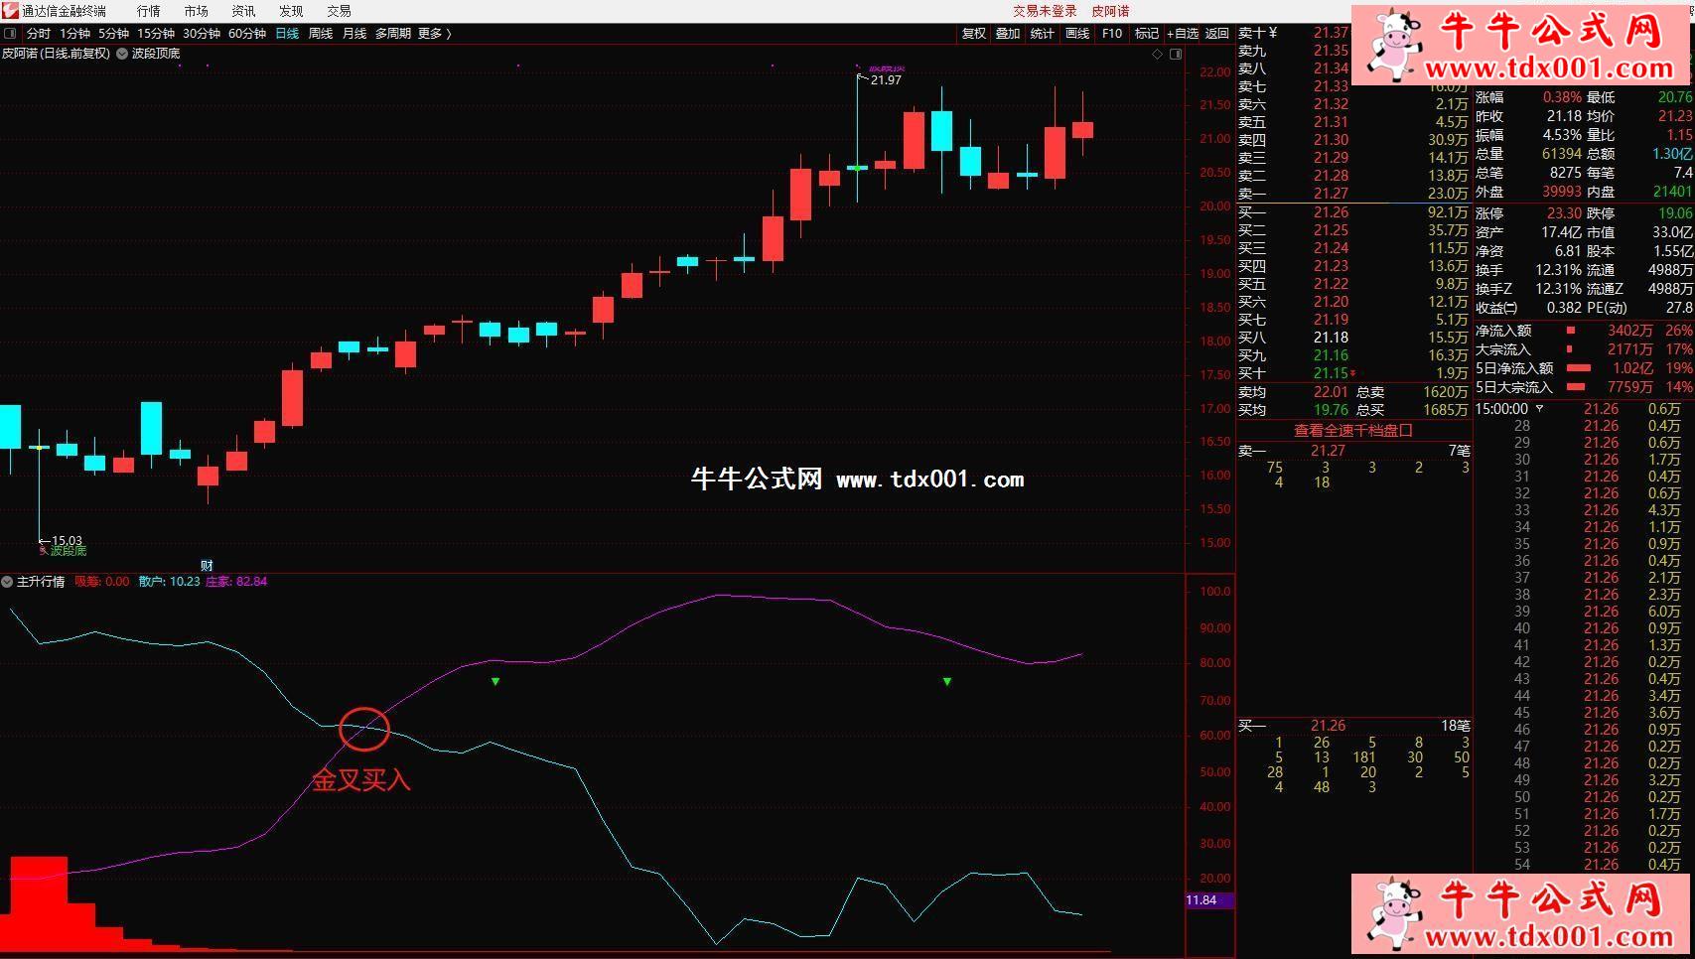Image resolution: width=1695 pixels, height=959 pixels.
Task: Click the diamond icon above the chart
Action: point(1157,55)
